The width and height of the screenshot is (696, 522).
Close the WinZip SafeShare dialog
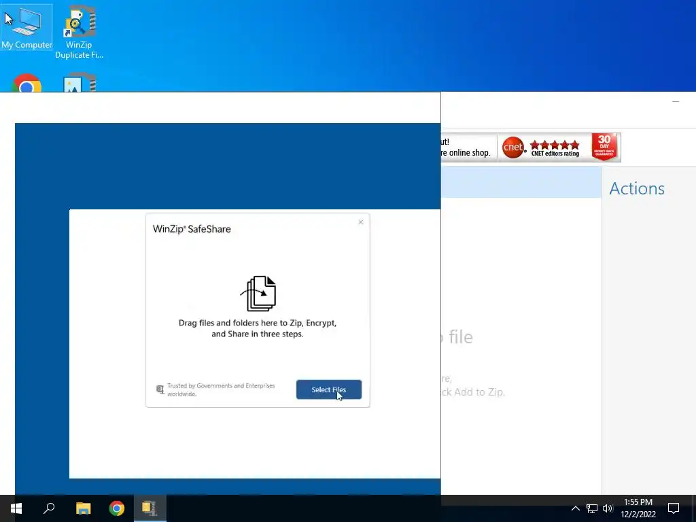point(361,222)
